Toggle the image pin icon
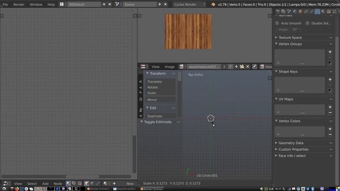The height and width of the screenshot is (191, 340). click(254, 66)
